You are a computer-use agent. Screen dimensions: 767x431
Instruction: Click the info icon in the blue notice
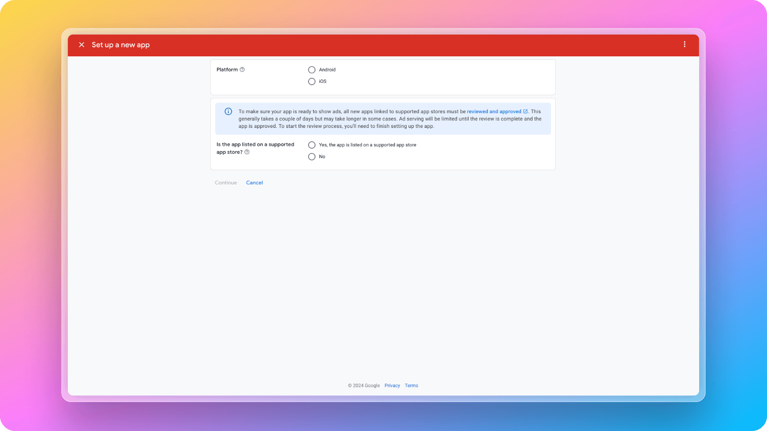(228, 112)
